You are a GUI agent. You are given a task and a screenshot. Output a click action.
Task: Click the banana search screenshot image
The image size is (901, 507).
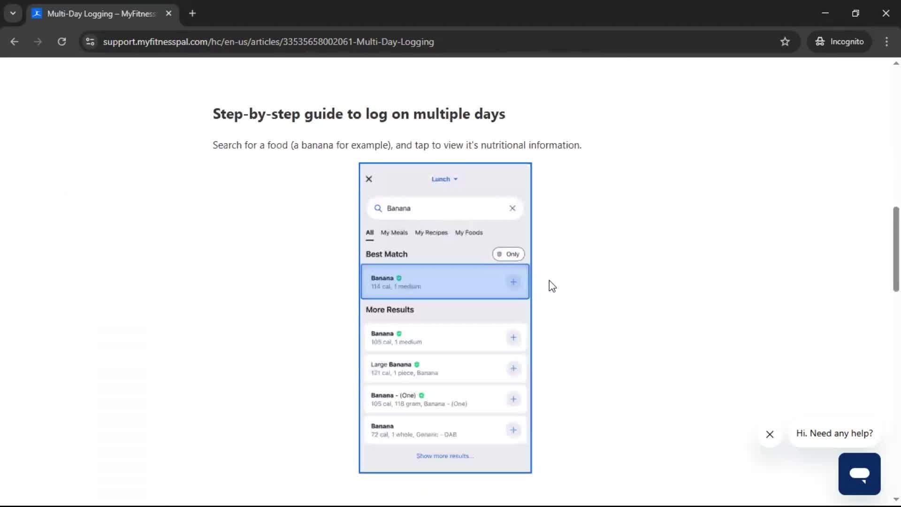point(445,318)
